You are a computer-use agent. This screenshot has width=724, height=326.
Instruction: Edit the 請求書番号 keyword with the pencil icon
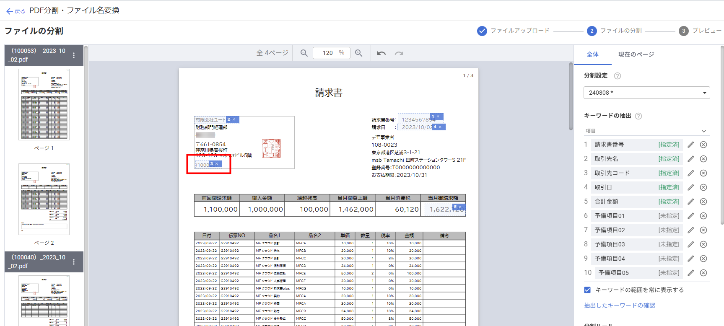pyautogui.click(x=691, y=145)
